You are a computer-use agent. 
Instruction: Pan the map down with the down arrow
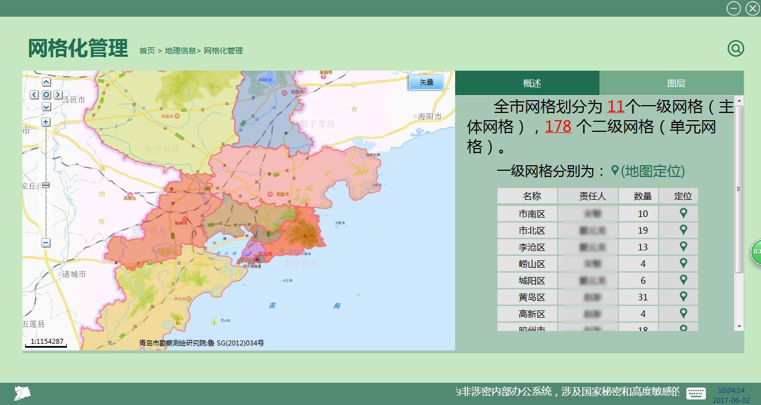click(x=46, y=106)
